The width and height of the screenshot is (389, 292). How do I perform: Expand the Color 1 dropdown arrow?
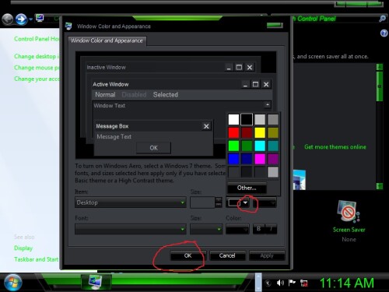click(x=245, y=202)
